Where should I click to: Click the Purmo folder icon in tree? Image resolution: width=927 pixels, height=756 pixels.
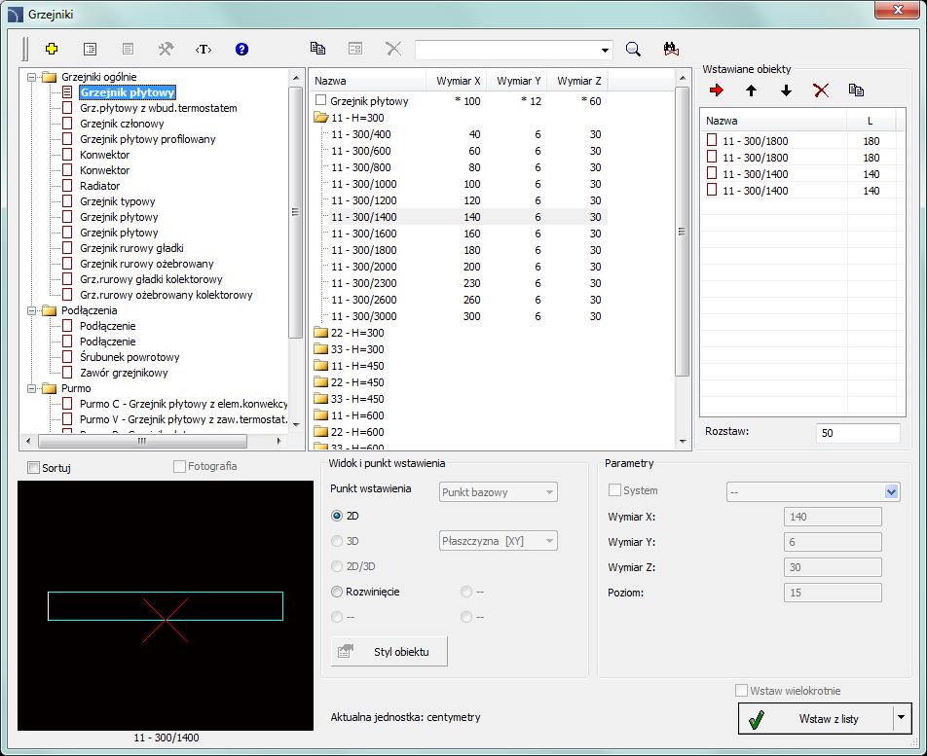pyautogui.click(x=49, y=388)
